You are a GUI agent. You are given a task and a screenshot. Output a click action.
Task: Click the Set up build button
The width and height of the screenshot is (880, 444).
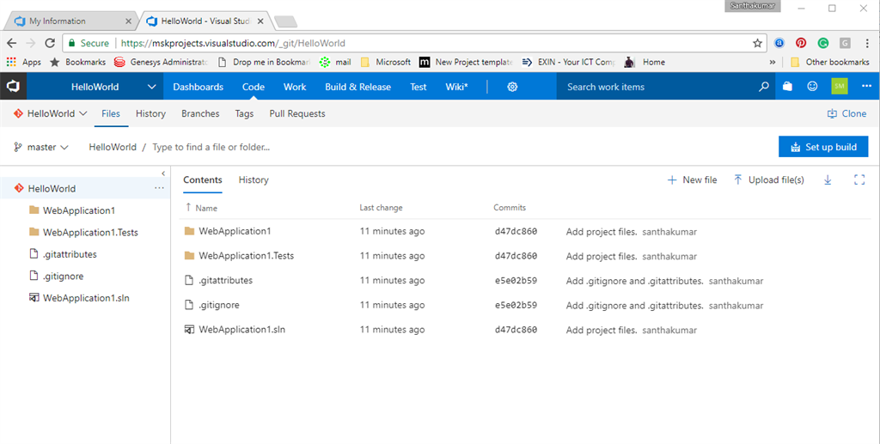pyautogui.click(x=823, y=147)
